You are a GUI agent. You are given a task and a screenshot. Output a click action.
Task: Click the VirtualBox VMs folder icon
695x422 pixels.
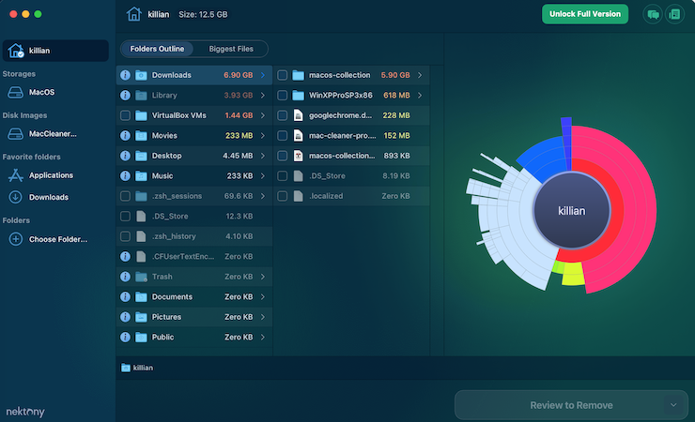coord(141,115)
